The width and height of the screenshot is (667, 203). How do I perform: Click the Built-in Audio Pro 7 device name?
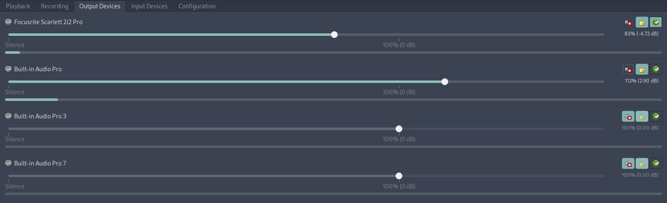pyautogui.click(x=40, y=163)
